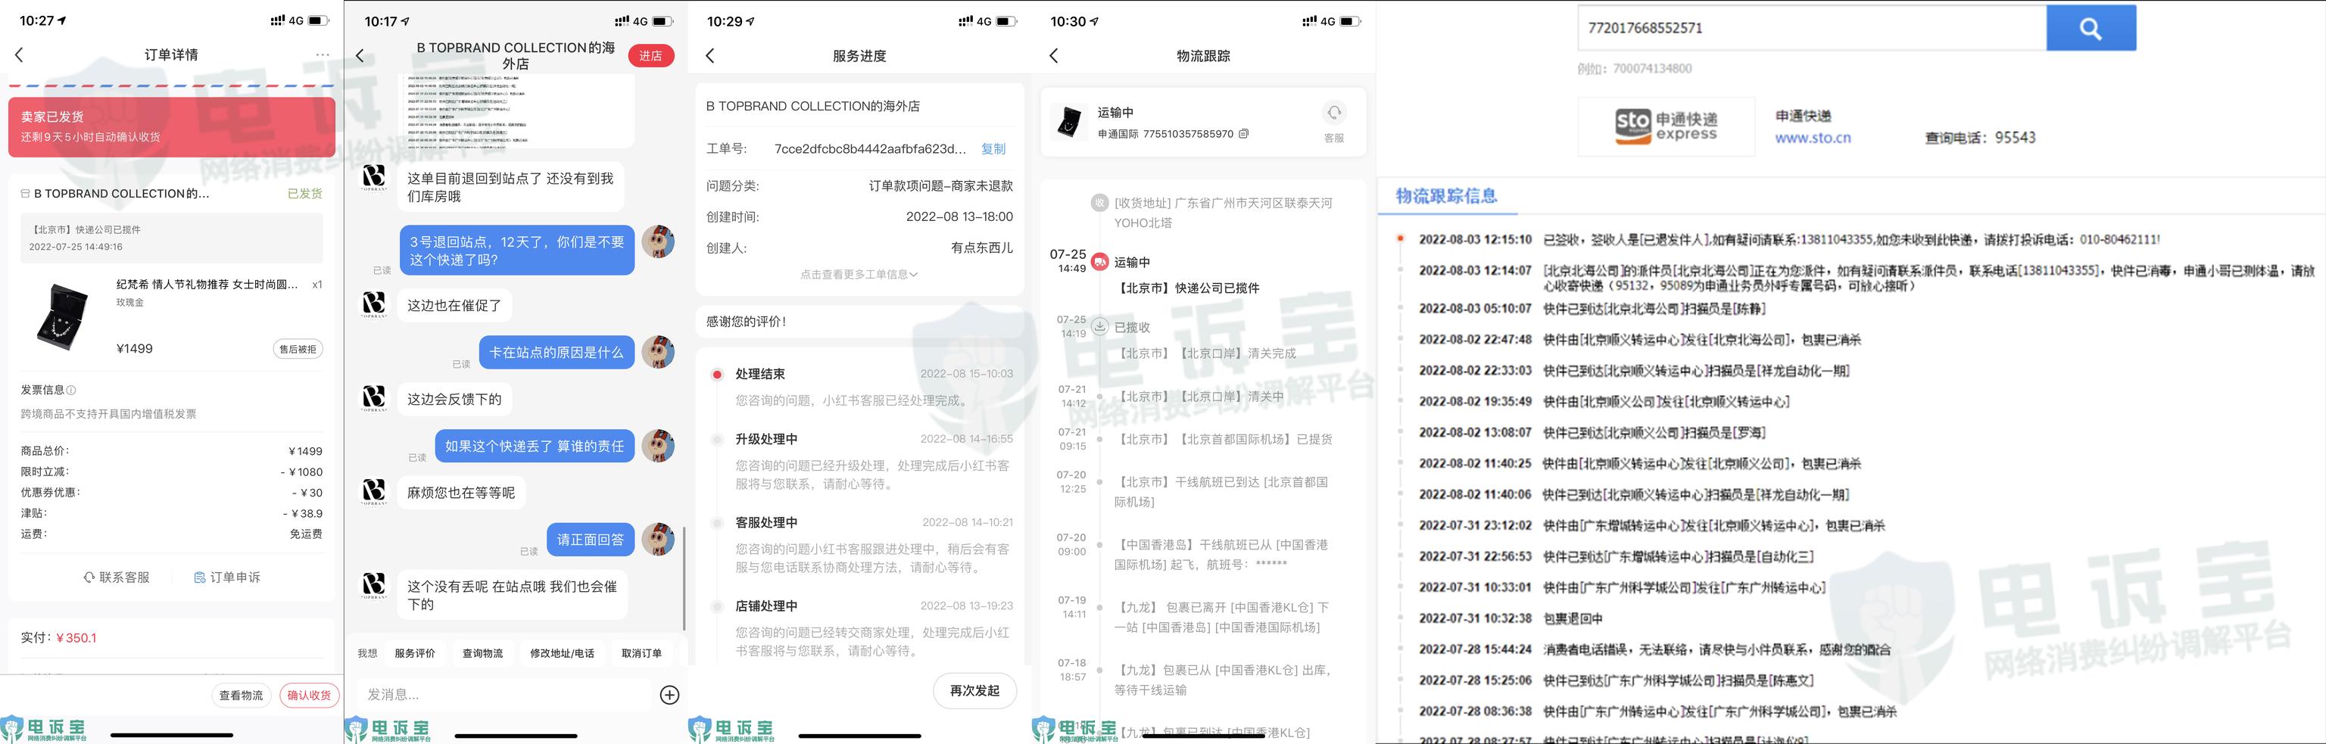Screen dimensions: 2326x744
Task: Select the 升级处理中 progress step
Action: coord(766,439)
